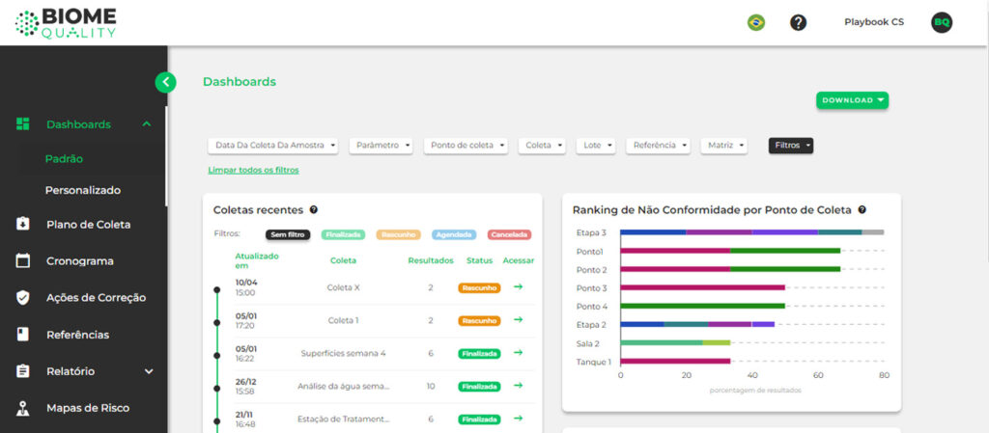Toggle the Cancelada status filter chip
Screen dimensions: 989x433
point(509,234)
